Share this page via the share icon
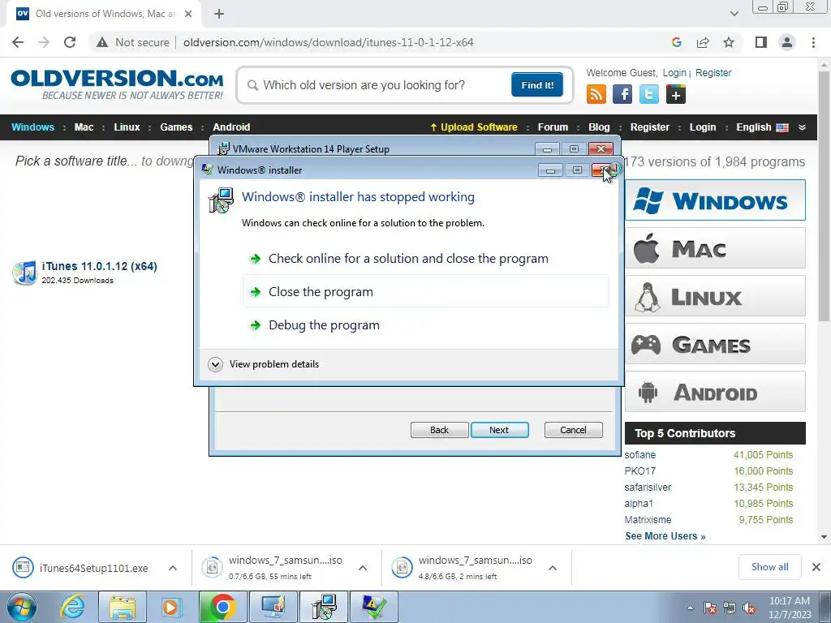The height and width of the screenshot is (623, 831). tap(703, 42)
